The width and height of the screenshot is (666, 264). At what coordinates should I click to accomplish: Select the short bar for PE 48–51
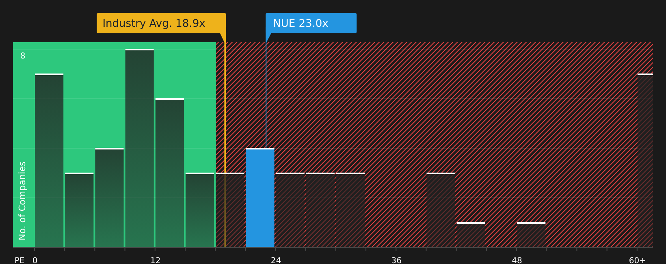coord(531,235)
